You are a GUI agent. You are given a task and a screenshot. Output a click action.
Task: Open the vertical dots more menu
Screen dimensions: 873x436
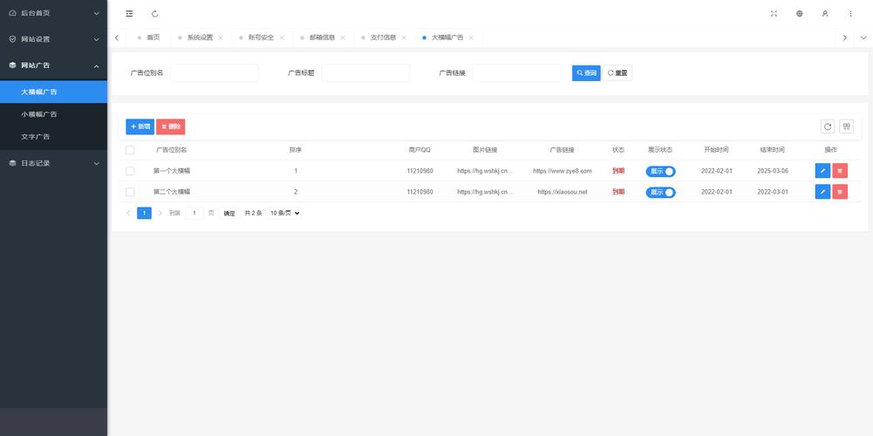pos(850,14)
